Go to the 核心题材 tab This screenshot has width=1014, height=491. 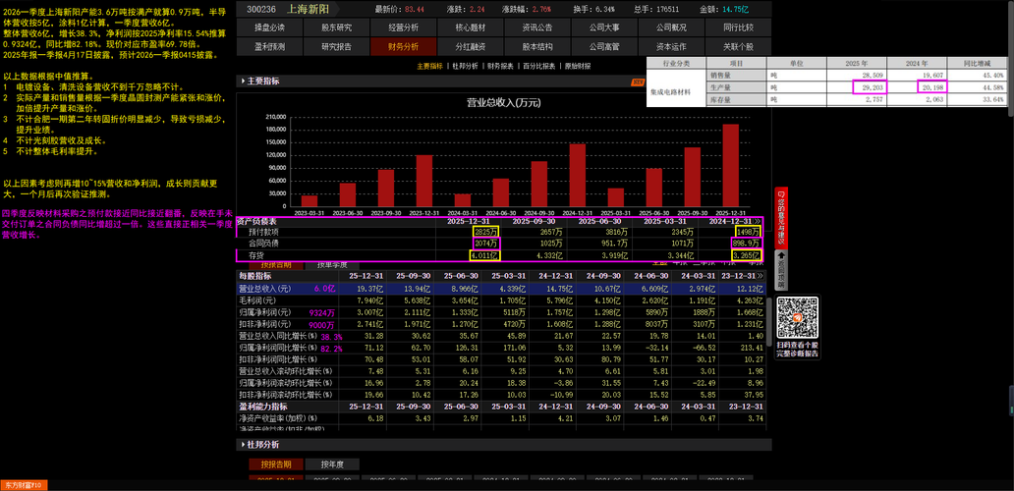pos(470,27)
